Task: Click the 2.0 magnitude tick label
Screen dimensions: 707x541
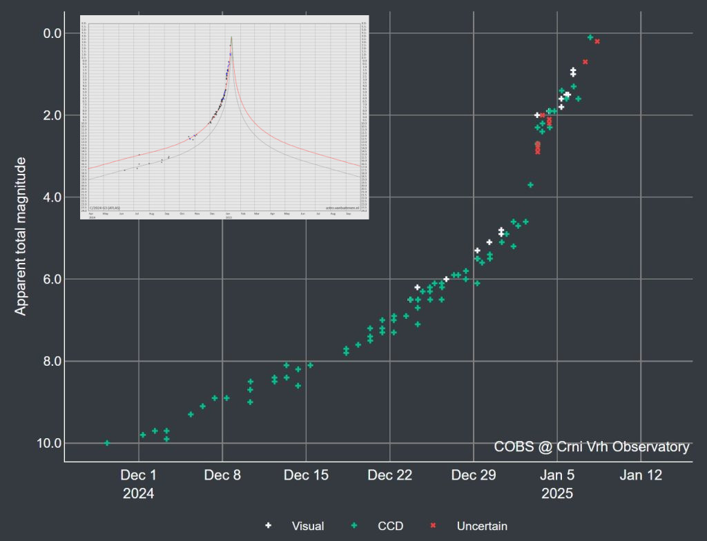Action: (x=52, y=115)
